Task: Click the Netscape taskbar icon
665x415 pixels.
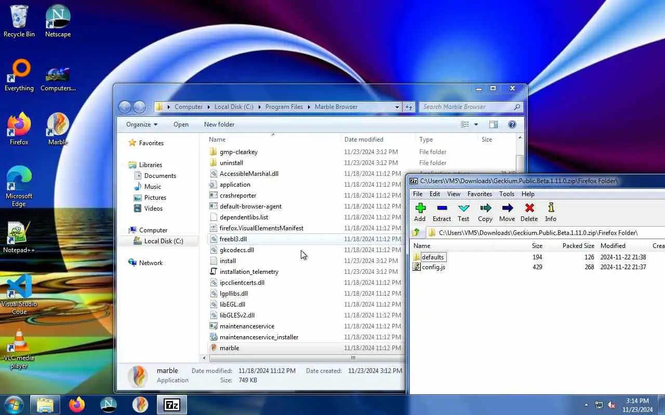Action: (x=109, y=405)
